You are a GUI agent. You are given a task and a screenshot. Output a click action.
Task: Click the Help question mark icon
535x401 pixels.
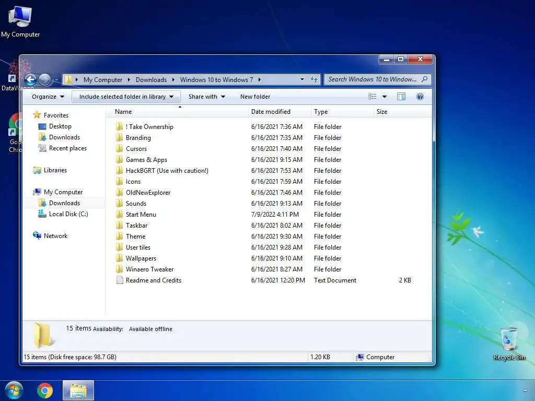pos(420,97)
